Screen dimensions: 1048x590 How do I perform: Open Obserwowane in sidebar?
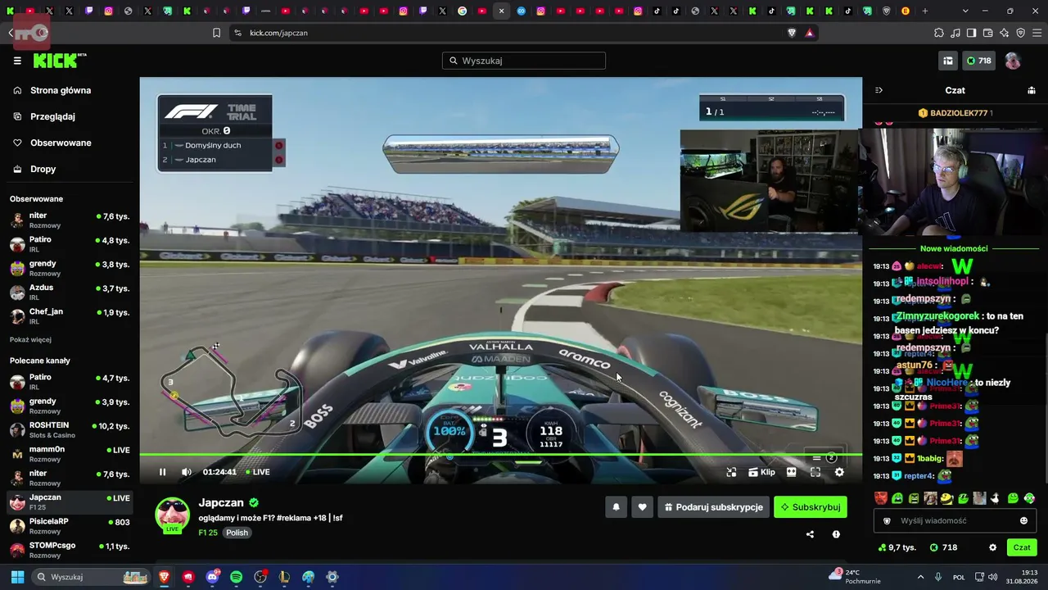tap(61, 143)
